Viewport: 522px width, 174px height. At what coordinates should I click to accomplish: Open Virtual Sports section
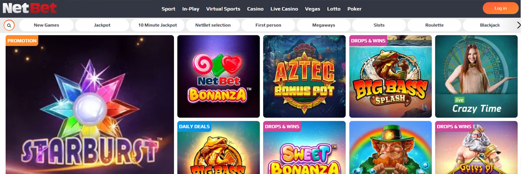[223, 9]
